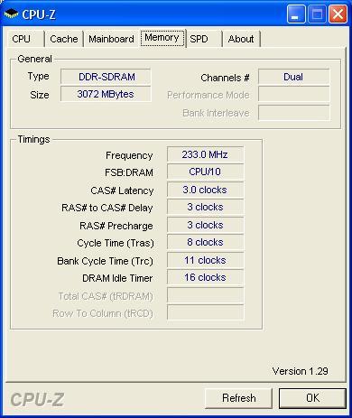Click the CPU-Z chip icon in title bar
Screen dimensions: 352x418
tap(11, 14)
